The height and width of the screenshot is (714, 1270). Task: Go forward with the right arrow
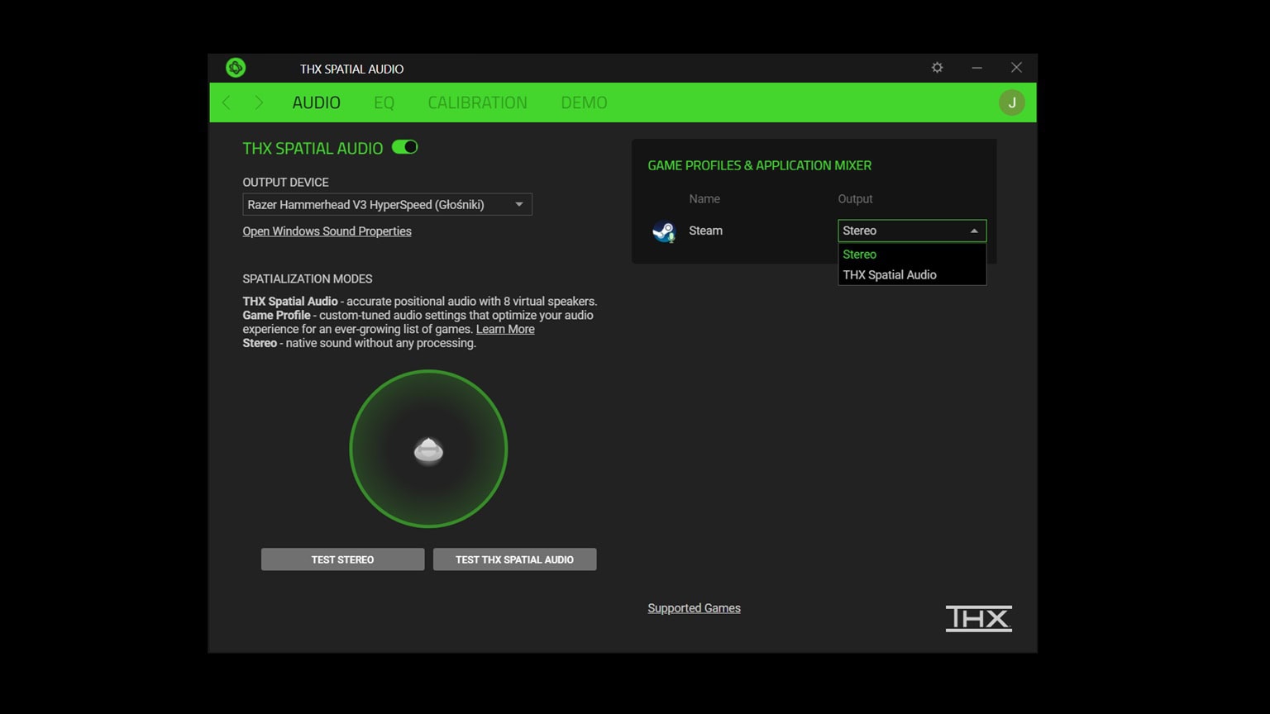pyautogui.click(x=259, y=102)
